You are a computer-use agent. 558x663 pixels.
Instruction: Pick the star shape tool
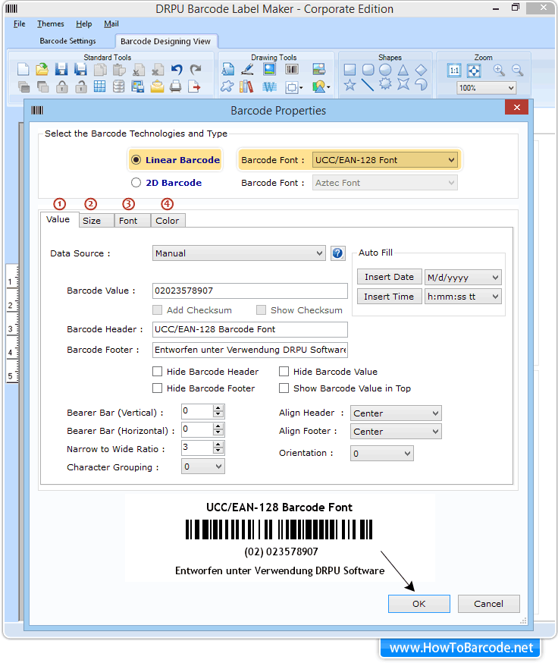350,86
